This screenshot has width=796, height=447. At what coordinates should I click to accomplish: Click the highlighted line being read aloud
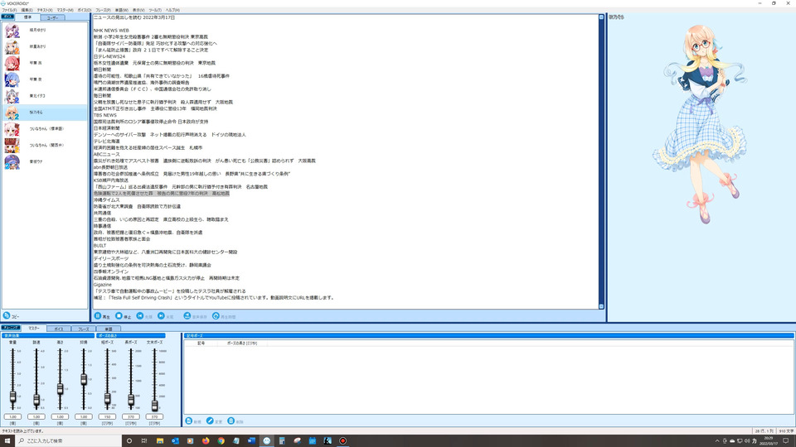162,194
